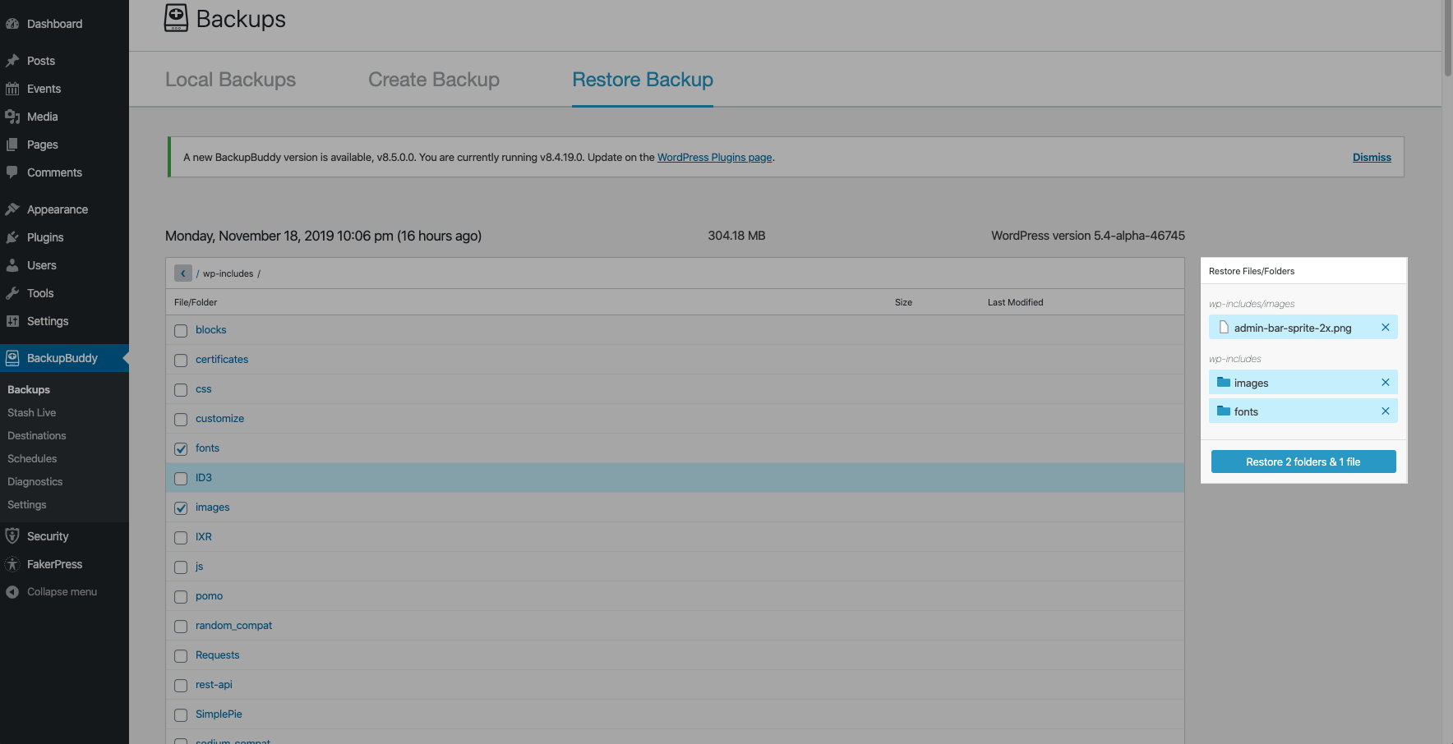
Task: Click the fonts folder icon in restore panel
Action: click(x=1224, y=411)
